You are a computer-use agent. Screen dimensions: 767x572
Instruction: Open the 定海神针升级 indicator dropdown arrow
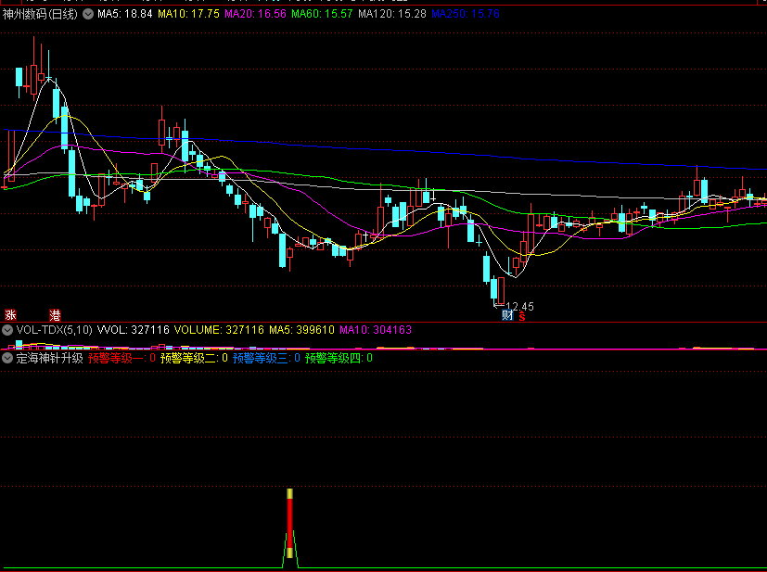(7, 359)
